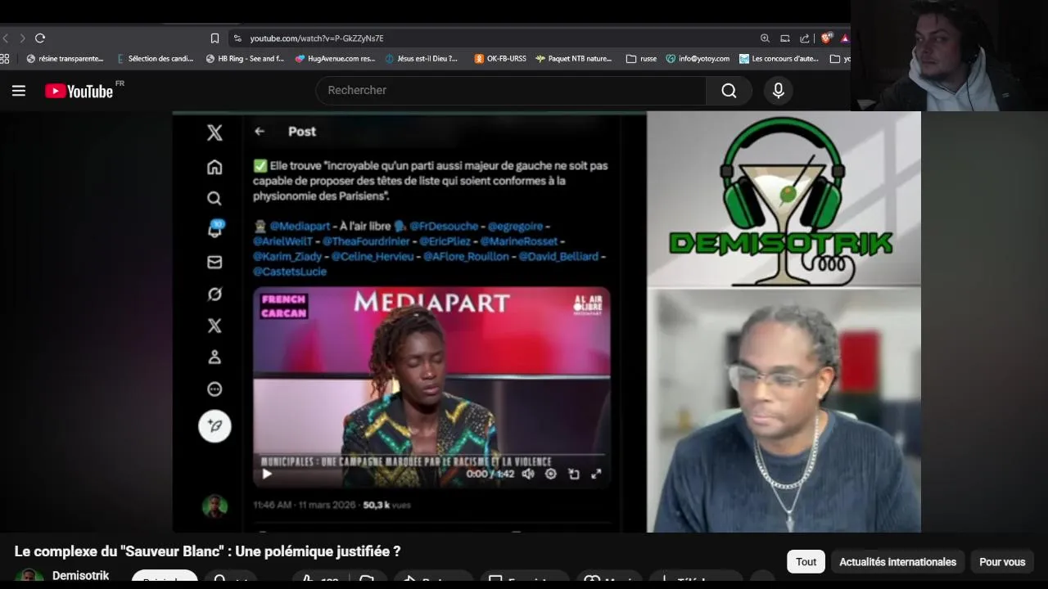The height and width of the screenshot is (589, 1048).
Task: Share this page via address bar icon
Action: click(x=805, y=38)
